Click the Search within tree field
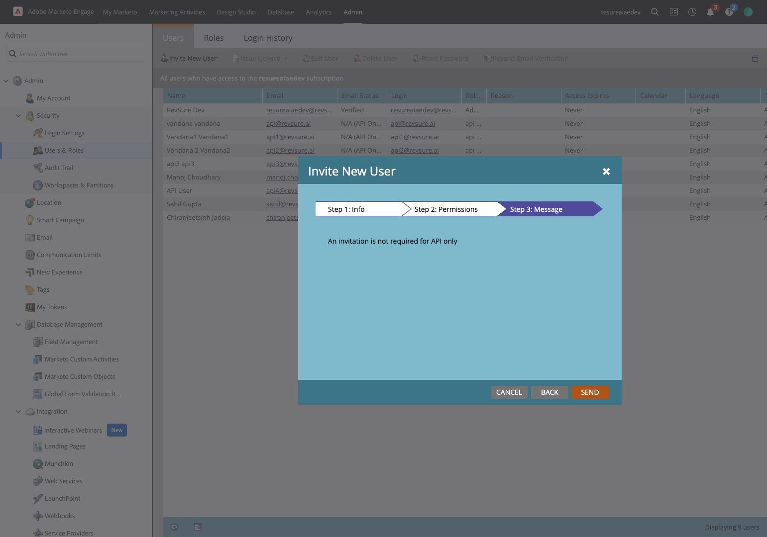This screenshot has height=537, width=767. point(76,54)
